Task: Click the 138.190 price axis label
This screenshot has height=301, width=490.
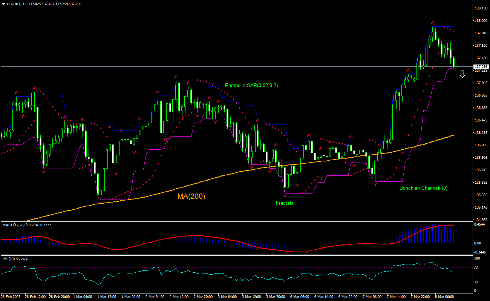Action: (481, 8)
